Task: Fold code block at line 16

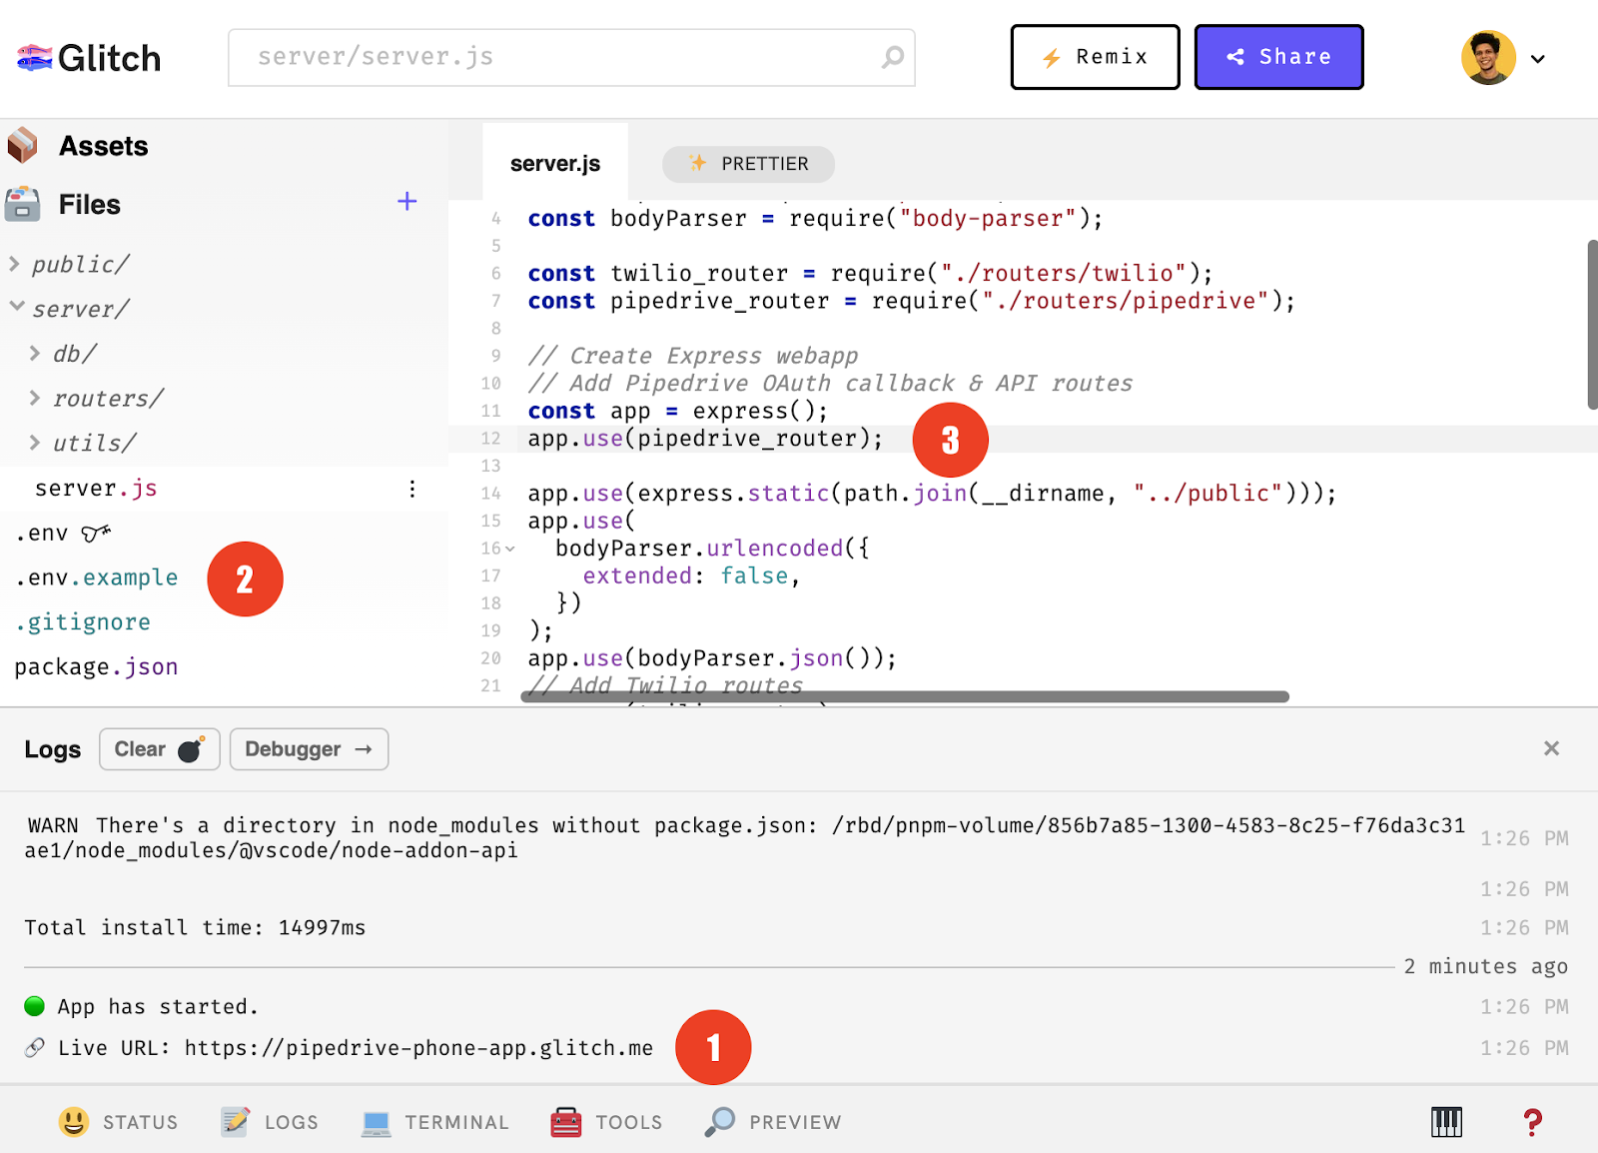Action: [x=510, y=549]
